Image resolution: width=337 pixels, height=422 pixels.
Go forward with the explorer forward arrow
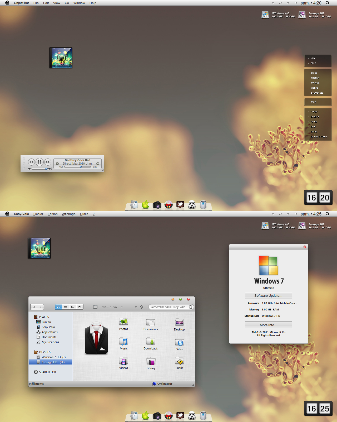tap(40, 307)
